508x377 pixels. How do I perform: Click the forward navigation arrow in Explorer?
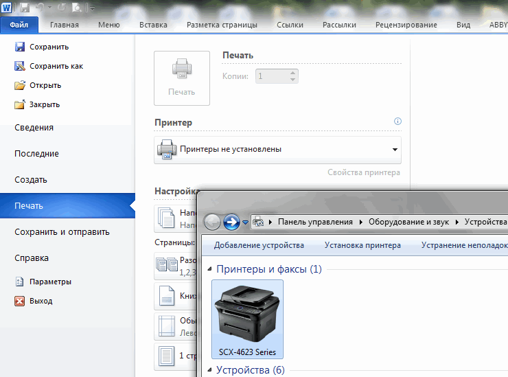pyautogui.click(x=231, y=222)
